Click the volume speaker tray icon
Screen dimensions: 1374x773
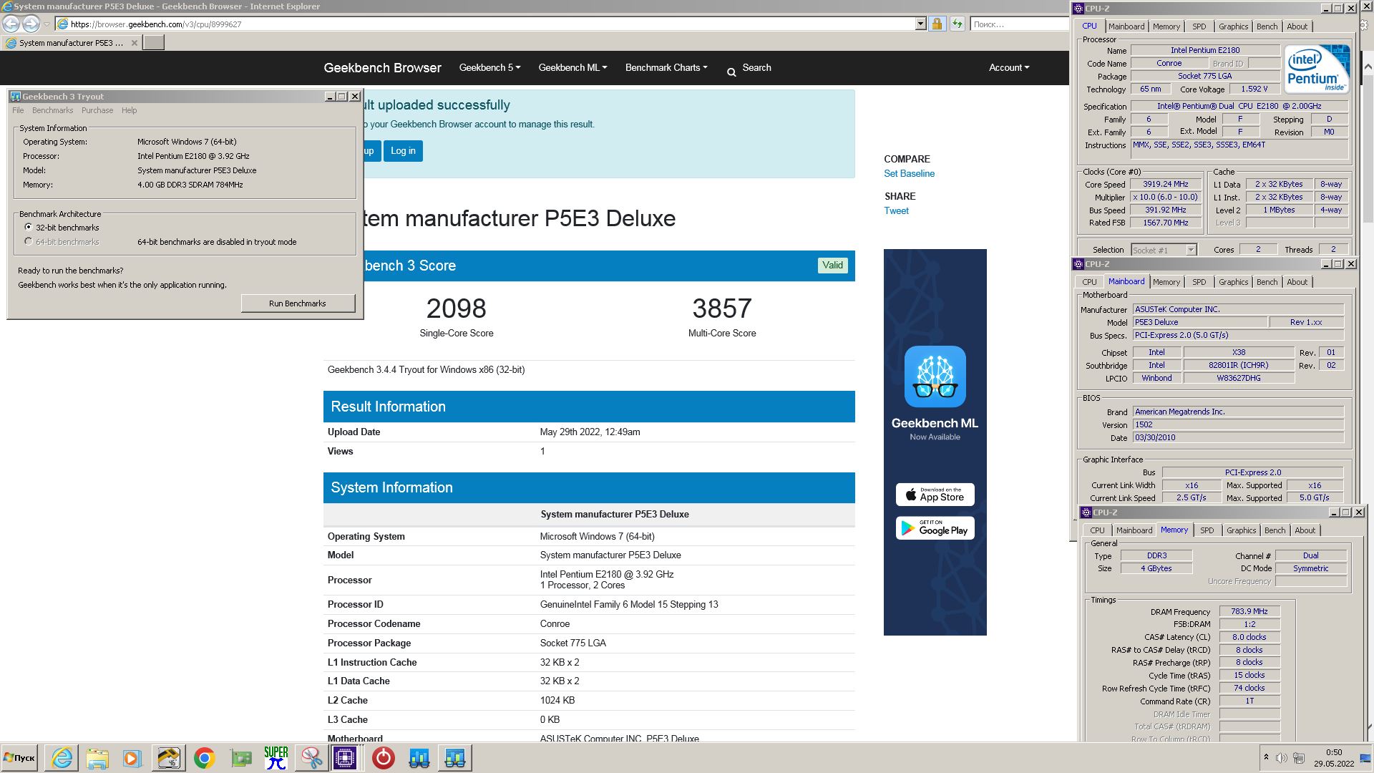[x=1281, y=757]
